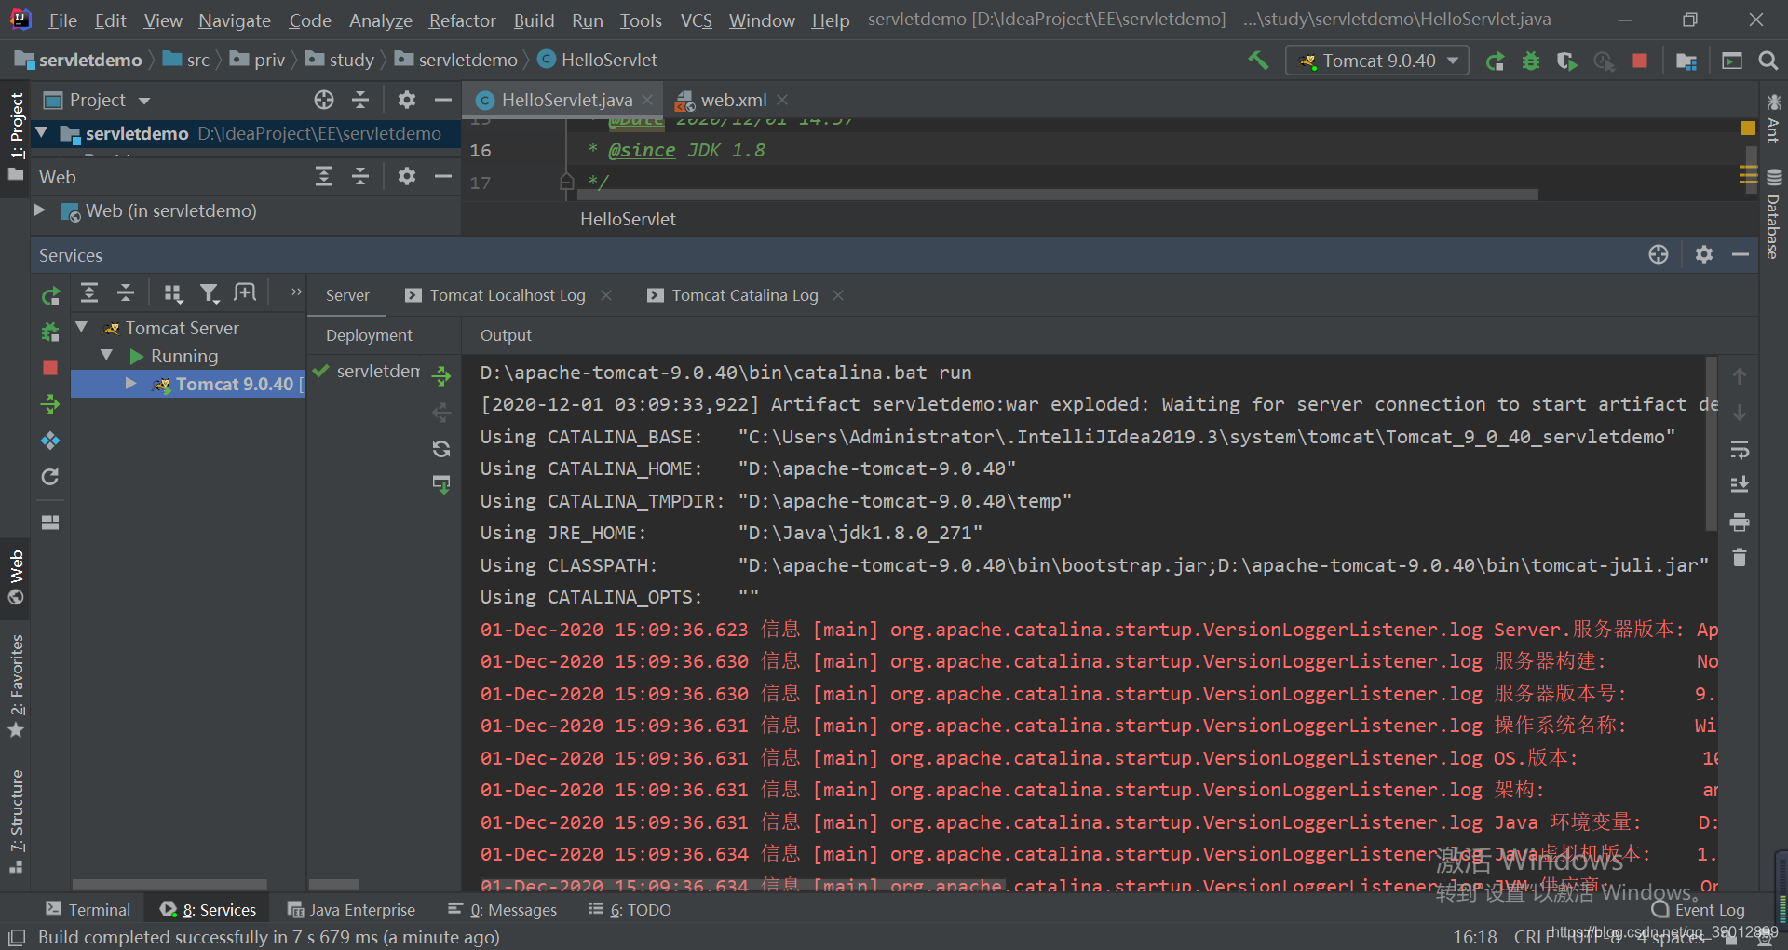1788x950 pixels.
Task: Click the Update application icon in Services
Action: point(50,441)
